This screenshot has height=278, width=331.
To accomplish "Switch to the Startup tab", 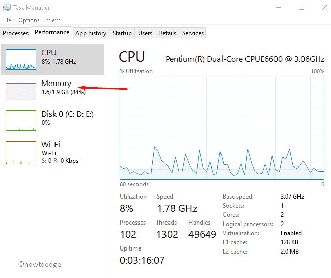I will [122, 33].
